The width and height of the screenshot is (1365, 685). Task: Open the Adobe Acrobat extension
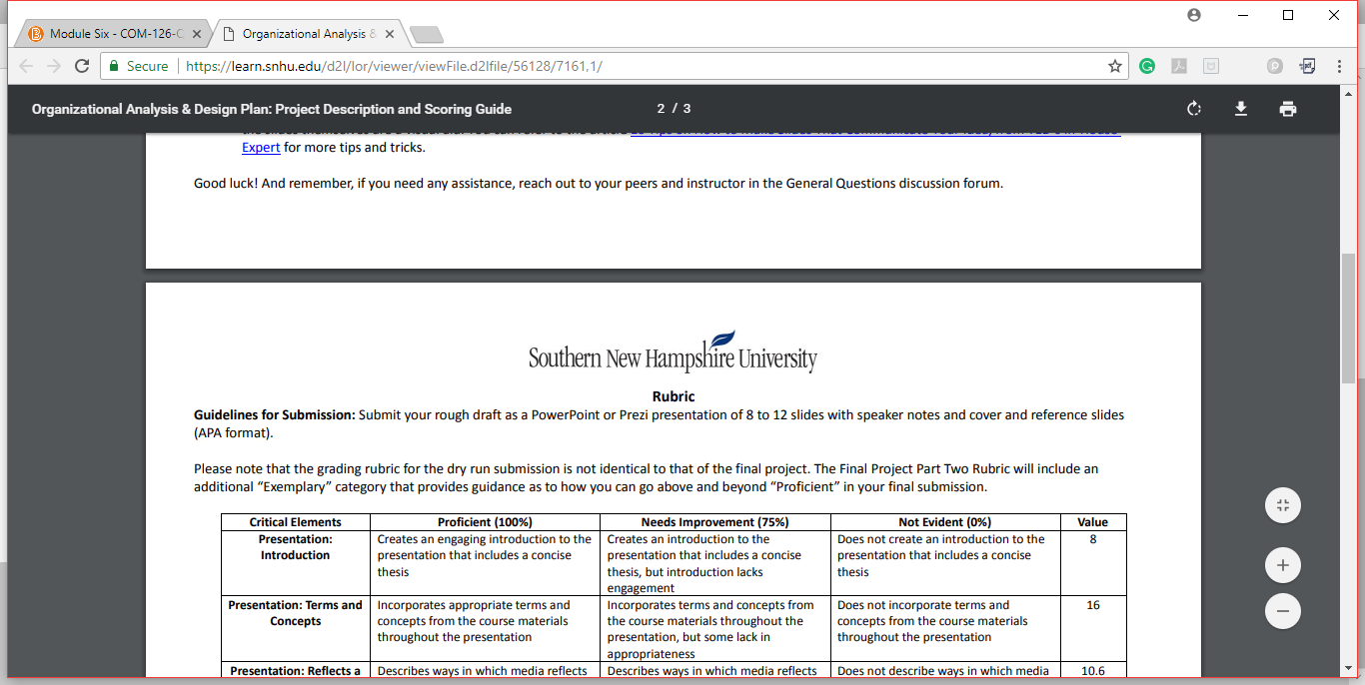point(1179,66)
